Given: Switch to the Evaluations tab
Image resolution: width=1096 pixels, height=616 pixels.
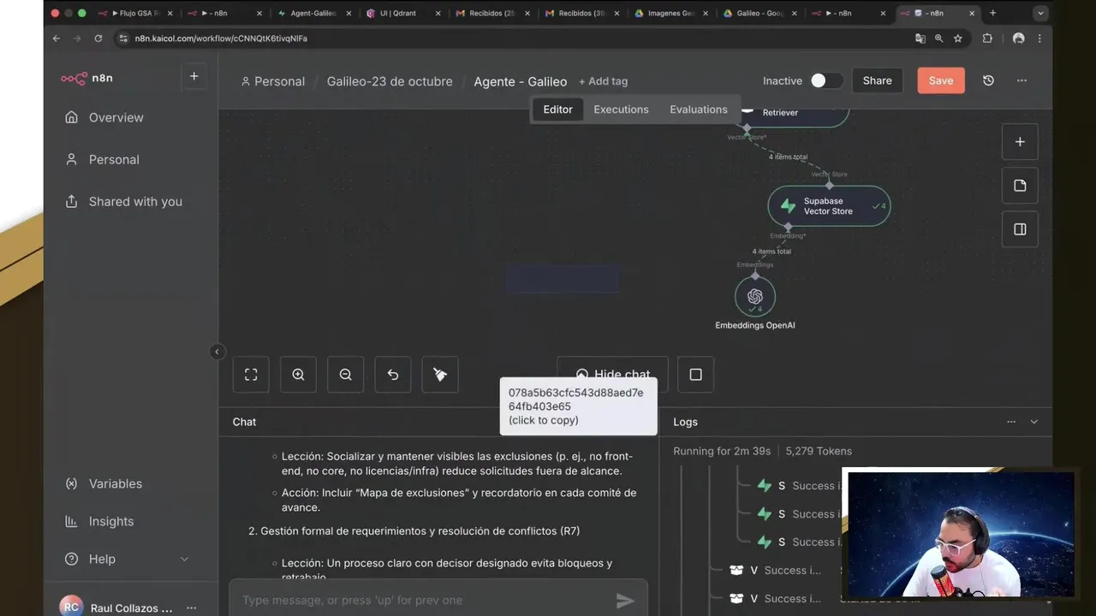Looking at the screenshot, I should pyautogui.click(x=699, y=110).
